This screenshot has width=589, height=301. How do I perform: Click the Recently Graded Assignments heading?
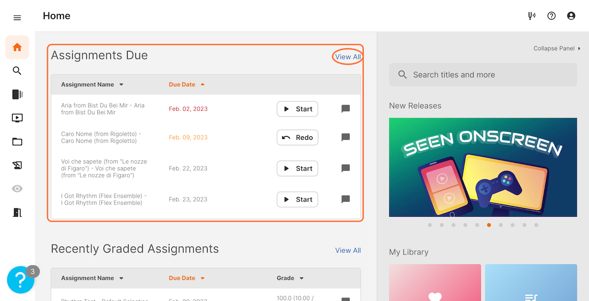click(135, 249)
